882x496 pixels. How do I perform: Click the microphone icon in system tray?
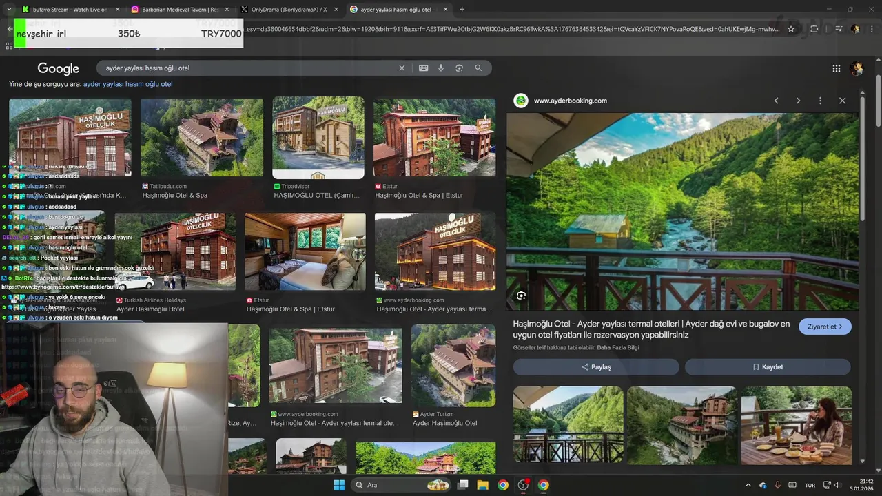pos(777,485)
